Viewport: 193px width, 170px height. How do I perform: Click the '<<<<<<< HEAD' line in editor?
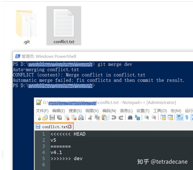(x=68, y=134)
